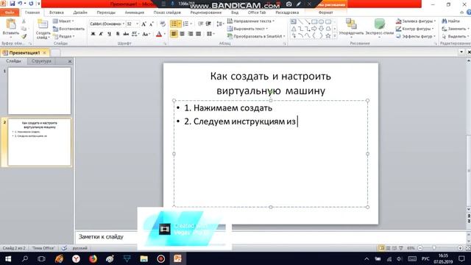Select slide 1 thumbnail
This screenshot has width=471, height=265.
(39, 91)
